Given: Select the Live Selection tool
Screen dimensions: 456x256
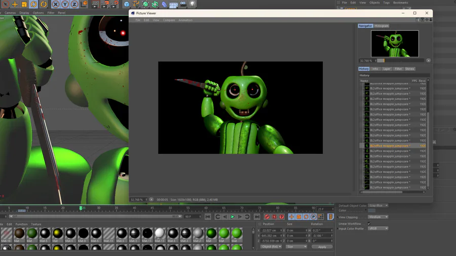Looking at the screenshot, I should [5, 4].
